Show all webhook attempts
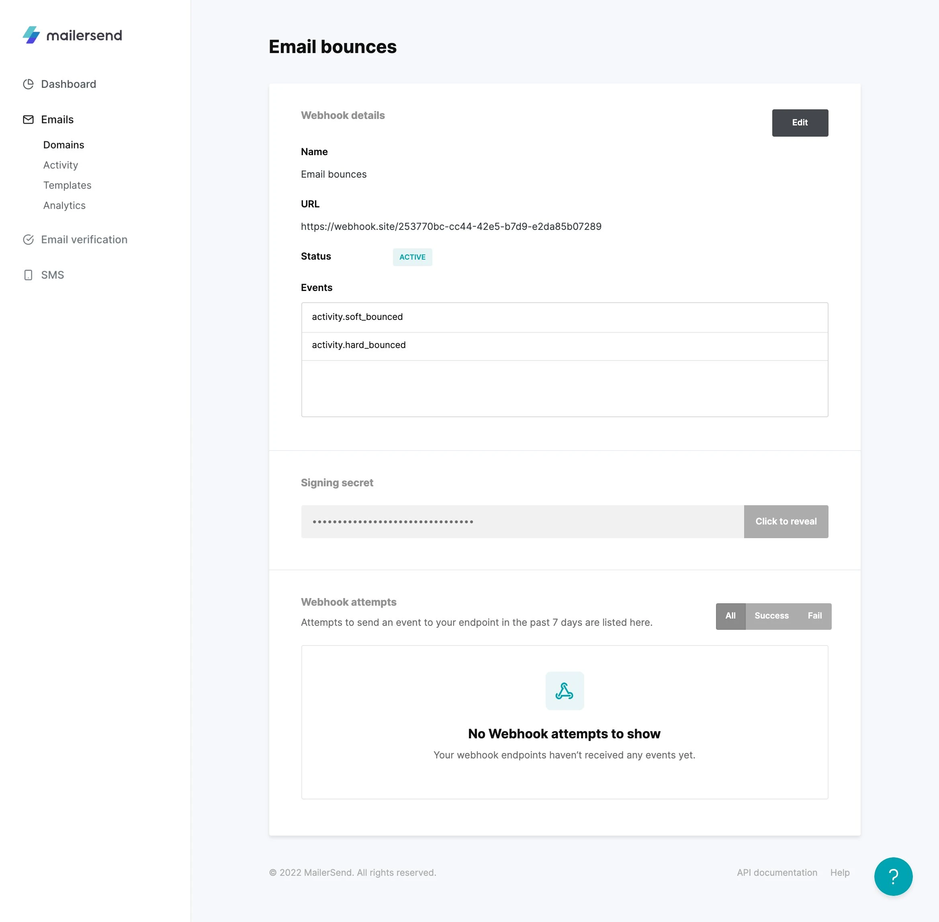The height and width of the screenshot is (922, 939). click(x=730, y=616)
